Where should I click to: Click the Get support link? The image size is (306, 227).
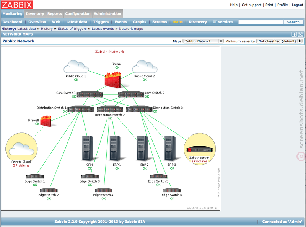[x=251, y=5]
